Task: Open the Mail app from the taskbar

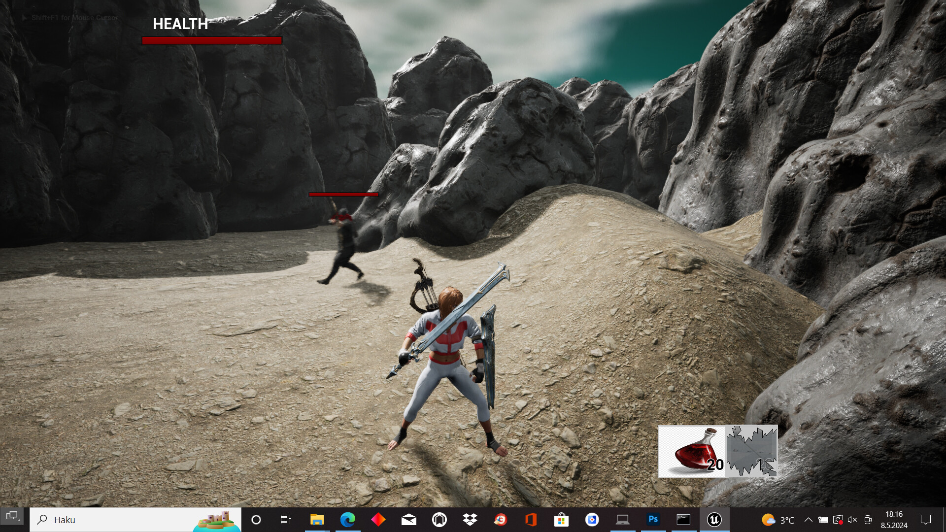Action: (409, 520)
